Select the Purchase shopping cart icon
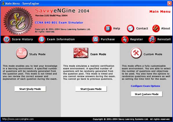This screenshot has width=173, height=122. click(x=95, y=39)
